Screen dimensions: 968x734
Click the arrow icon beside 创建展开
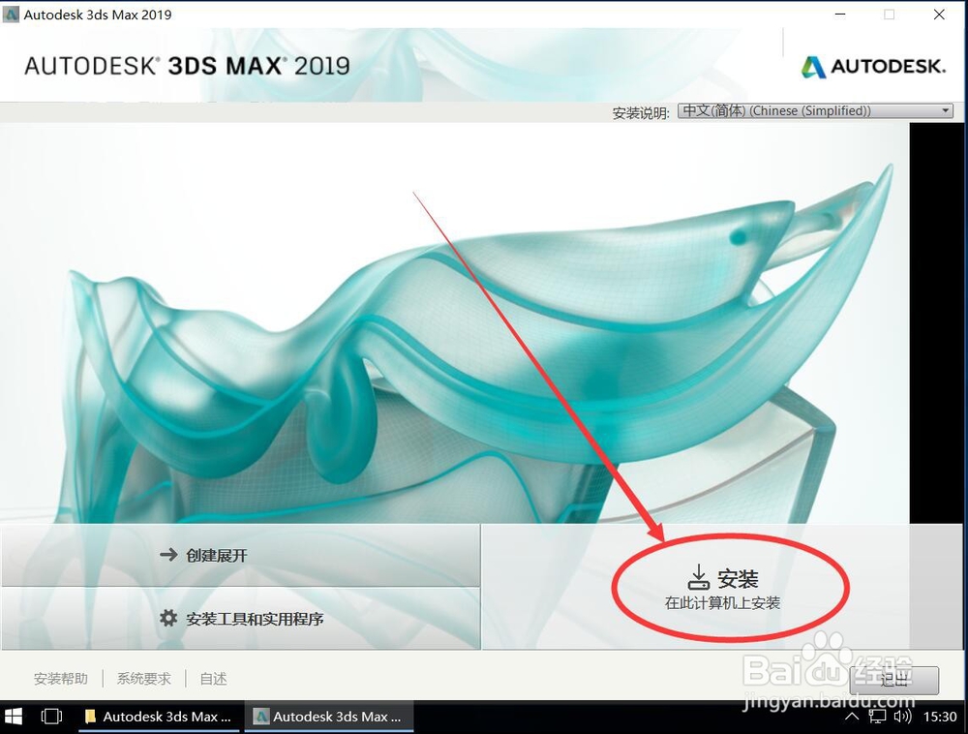point(168,555)
